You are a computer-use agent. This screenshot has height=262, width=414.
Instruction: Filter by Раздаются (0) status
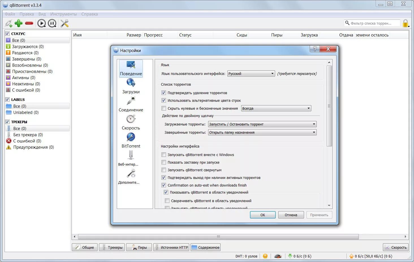[37, 53]
